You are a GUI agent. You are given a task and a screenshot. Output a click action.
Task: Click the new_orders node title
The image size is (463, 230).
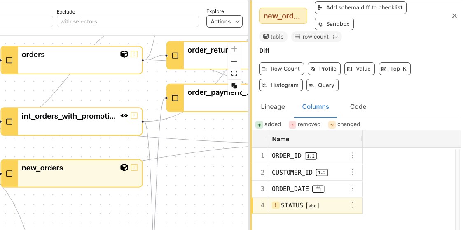coord(42,168)
